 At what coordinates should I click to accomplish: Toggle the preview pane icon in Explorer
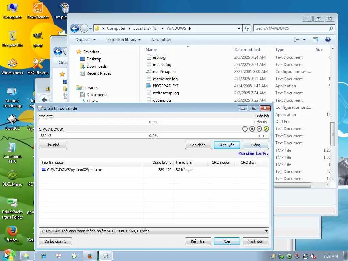click(x=316, y=40)
